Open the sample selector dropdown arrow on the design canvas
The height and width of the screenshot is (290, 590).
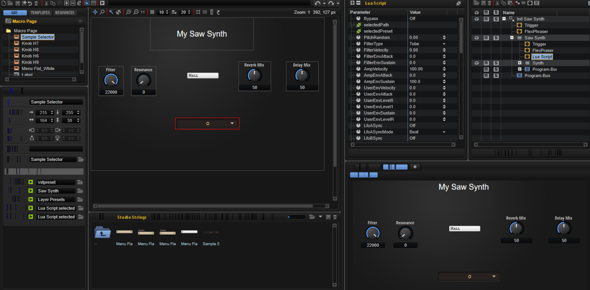tap(232, 123)
